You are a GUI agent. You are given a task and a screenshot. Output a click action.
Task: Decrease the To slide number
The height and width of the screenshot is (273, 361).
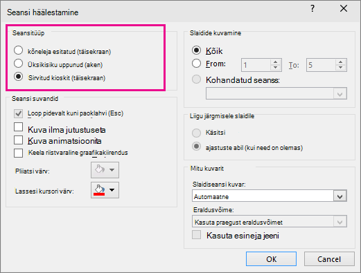340,68
